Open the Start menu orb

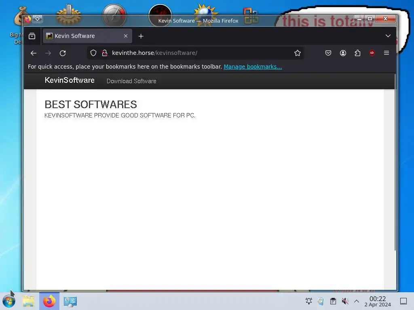(x=9, y=301)
